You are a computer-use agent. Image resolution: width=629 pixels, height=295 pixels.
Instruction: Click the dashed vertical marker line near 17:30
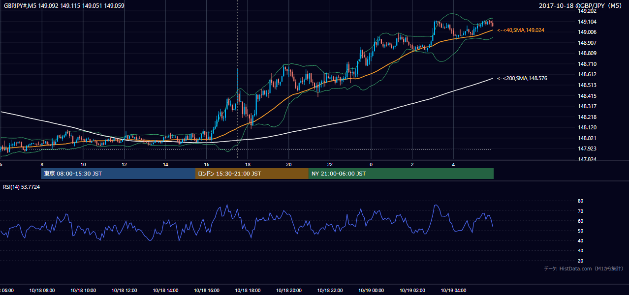point(237,79)
